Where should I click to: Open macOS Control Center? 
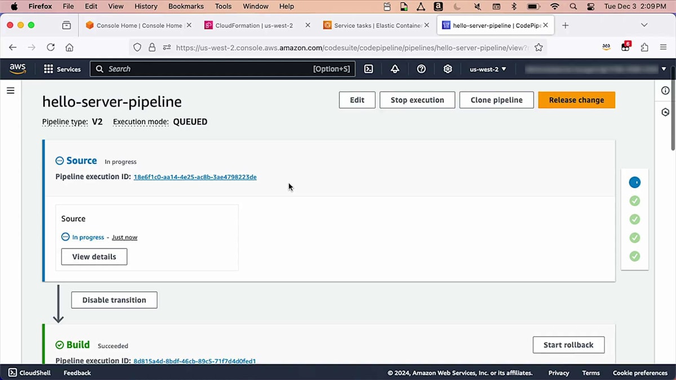590,6
